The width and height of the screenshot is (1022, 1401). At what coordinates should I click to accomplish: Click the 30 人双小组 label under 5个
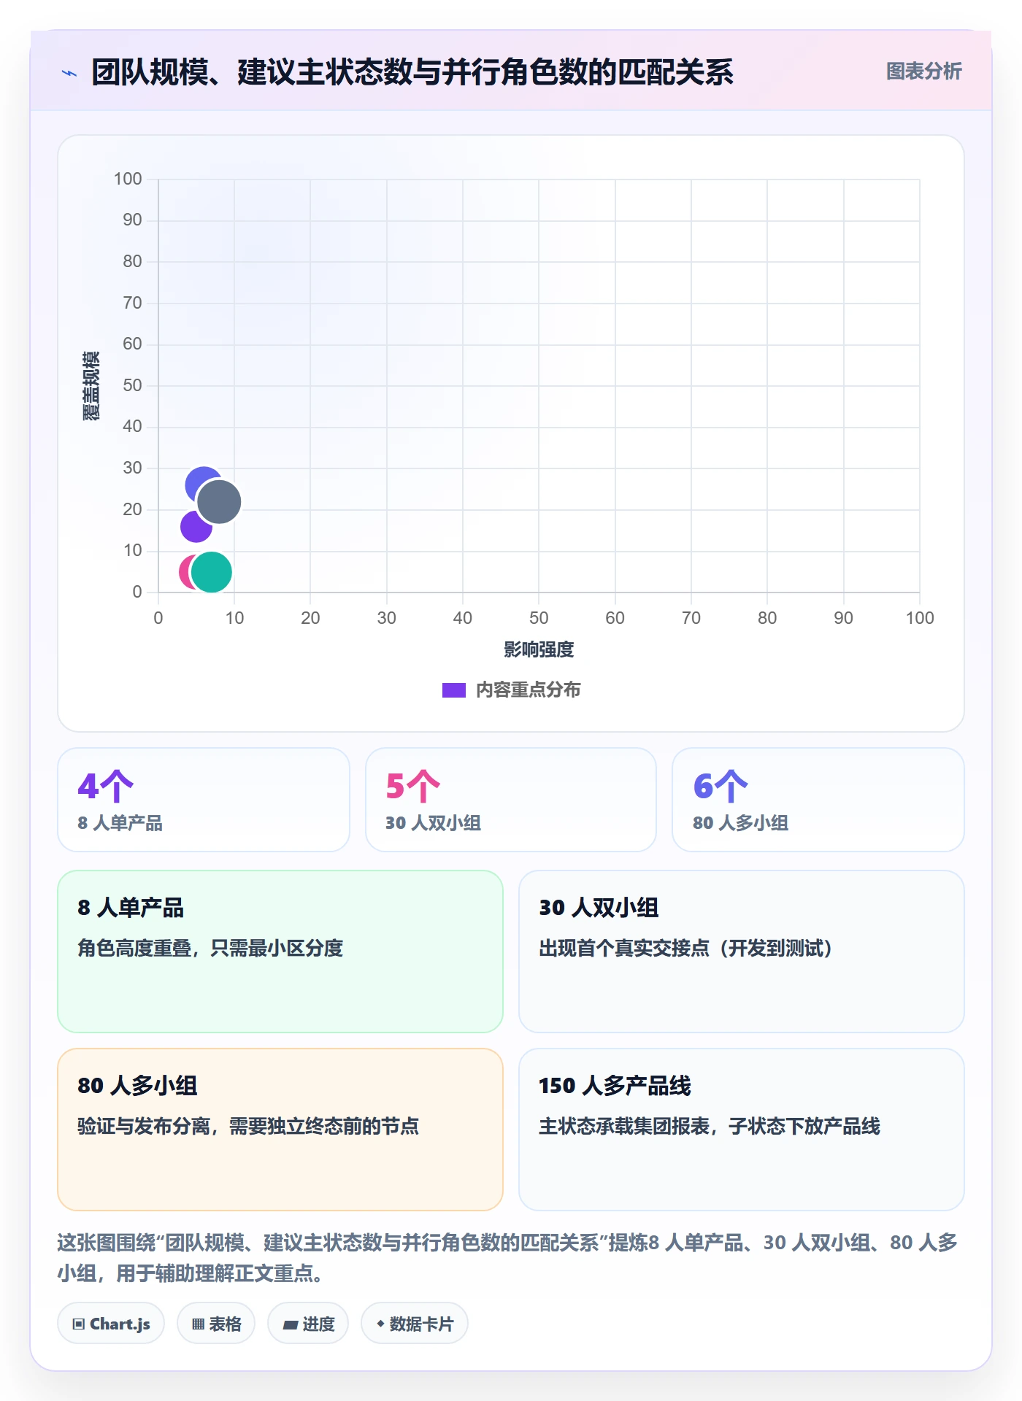pos(433,823)
